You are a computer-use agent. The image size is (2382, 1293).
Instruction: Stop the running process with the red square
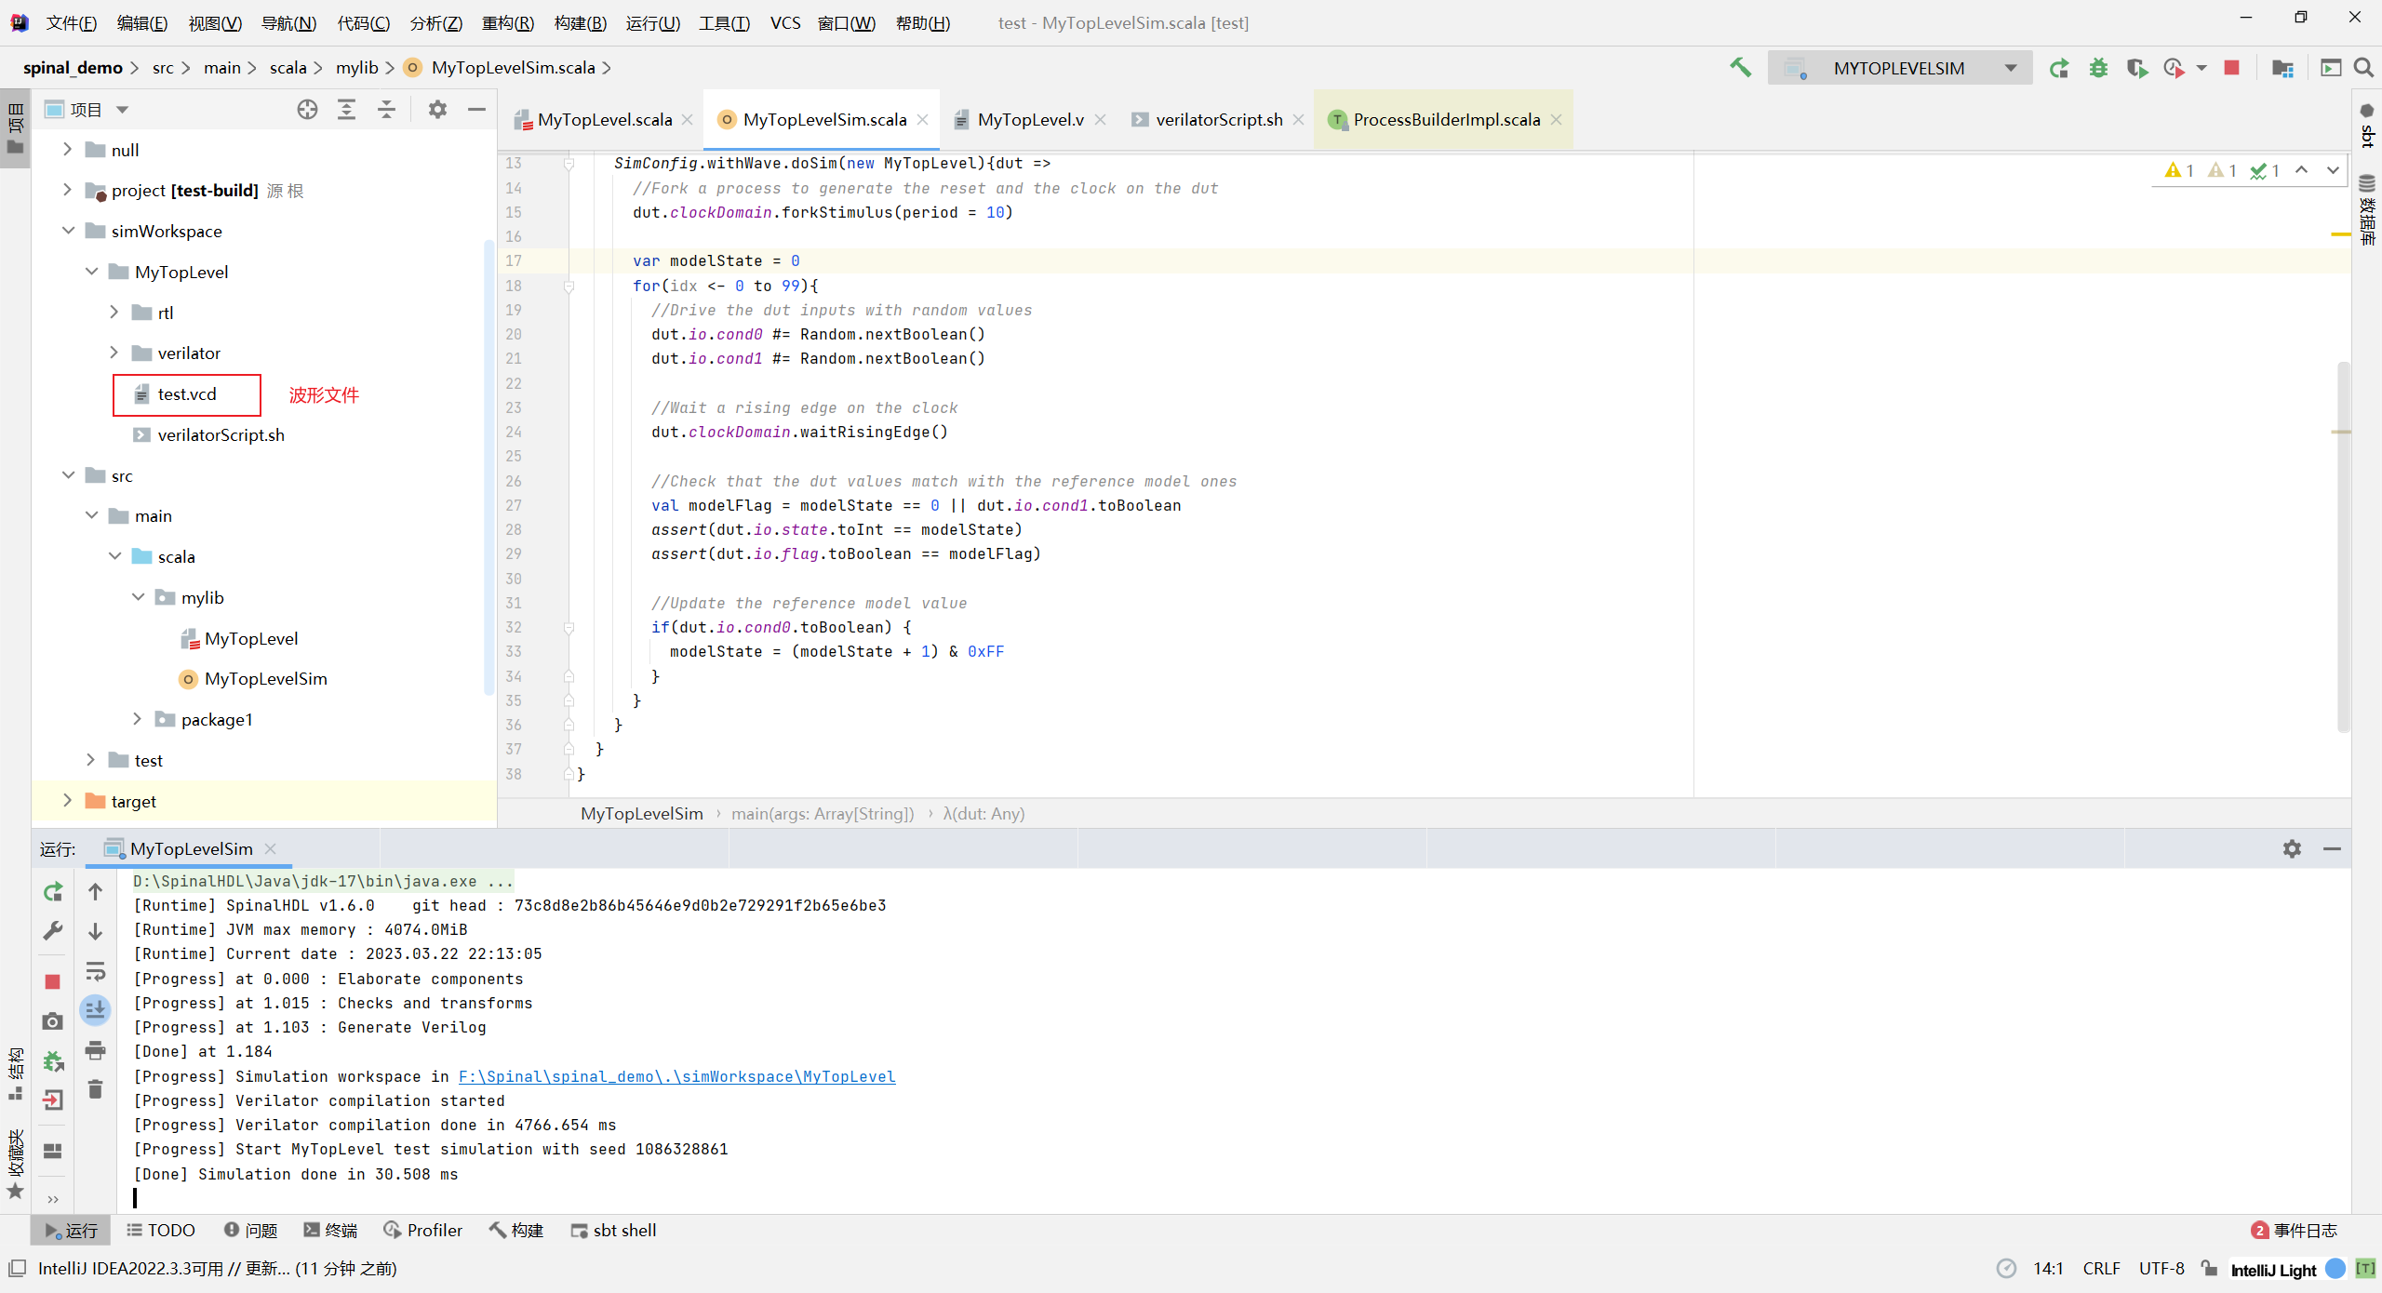pos(2231,68)
